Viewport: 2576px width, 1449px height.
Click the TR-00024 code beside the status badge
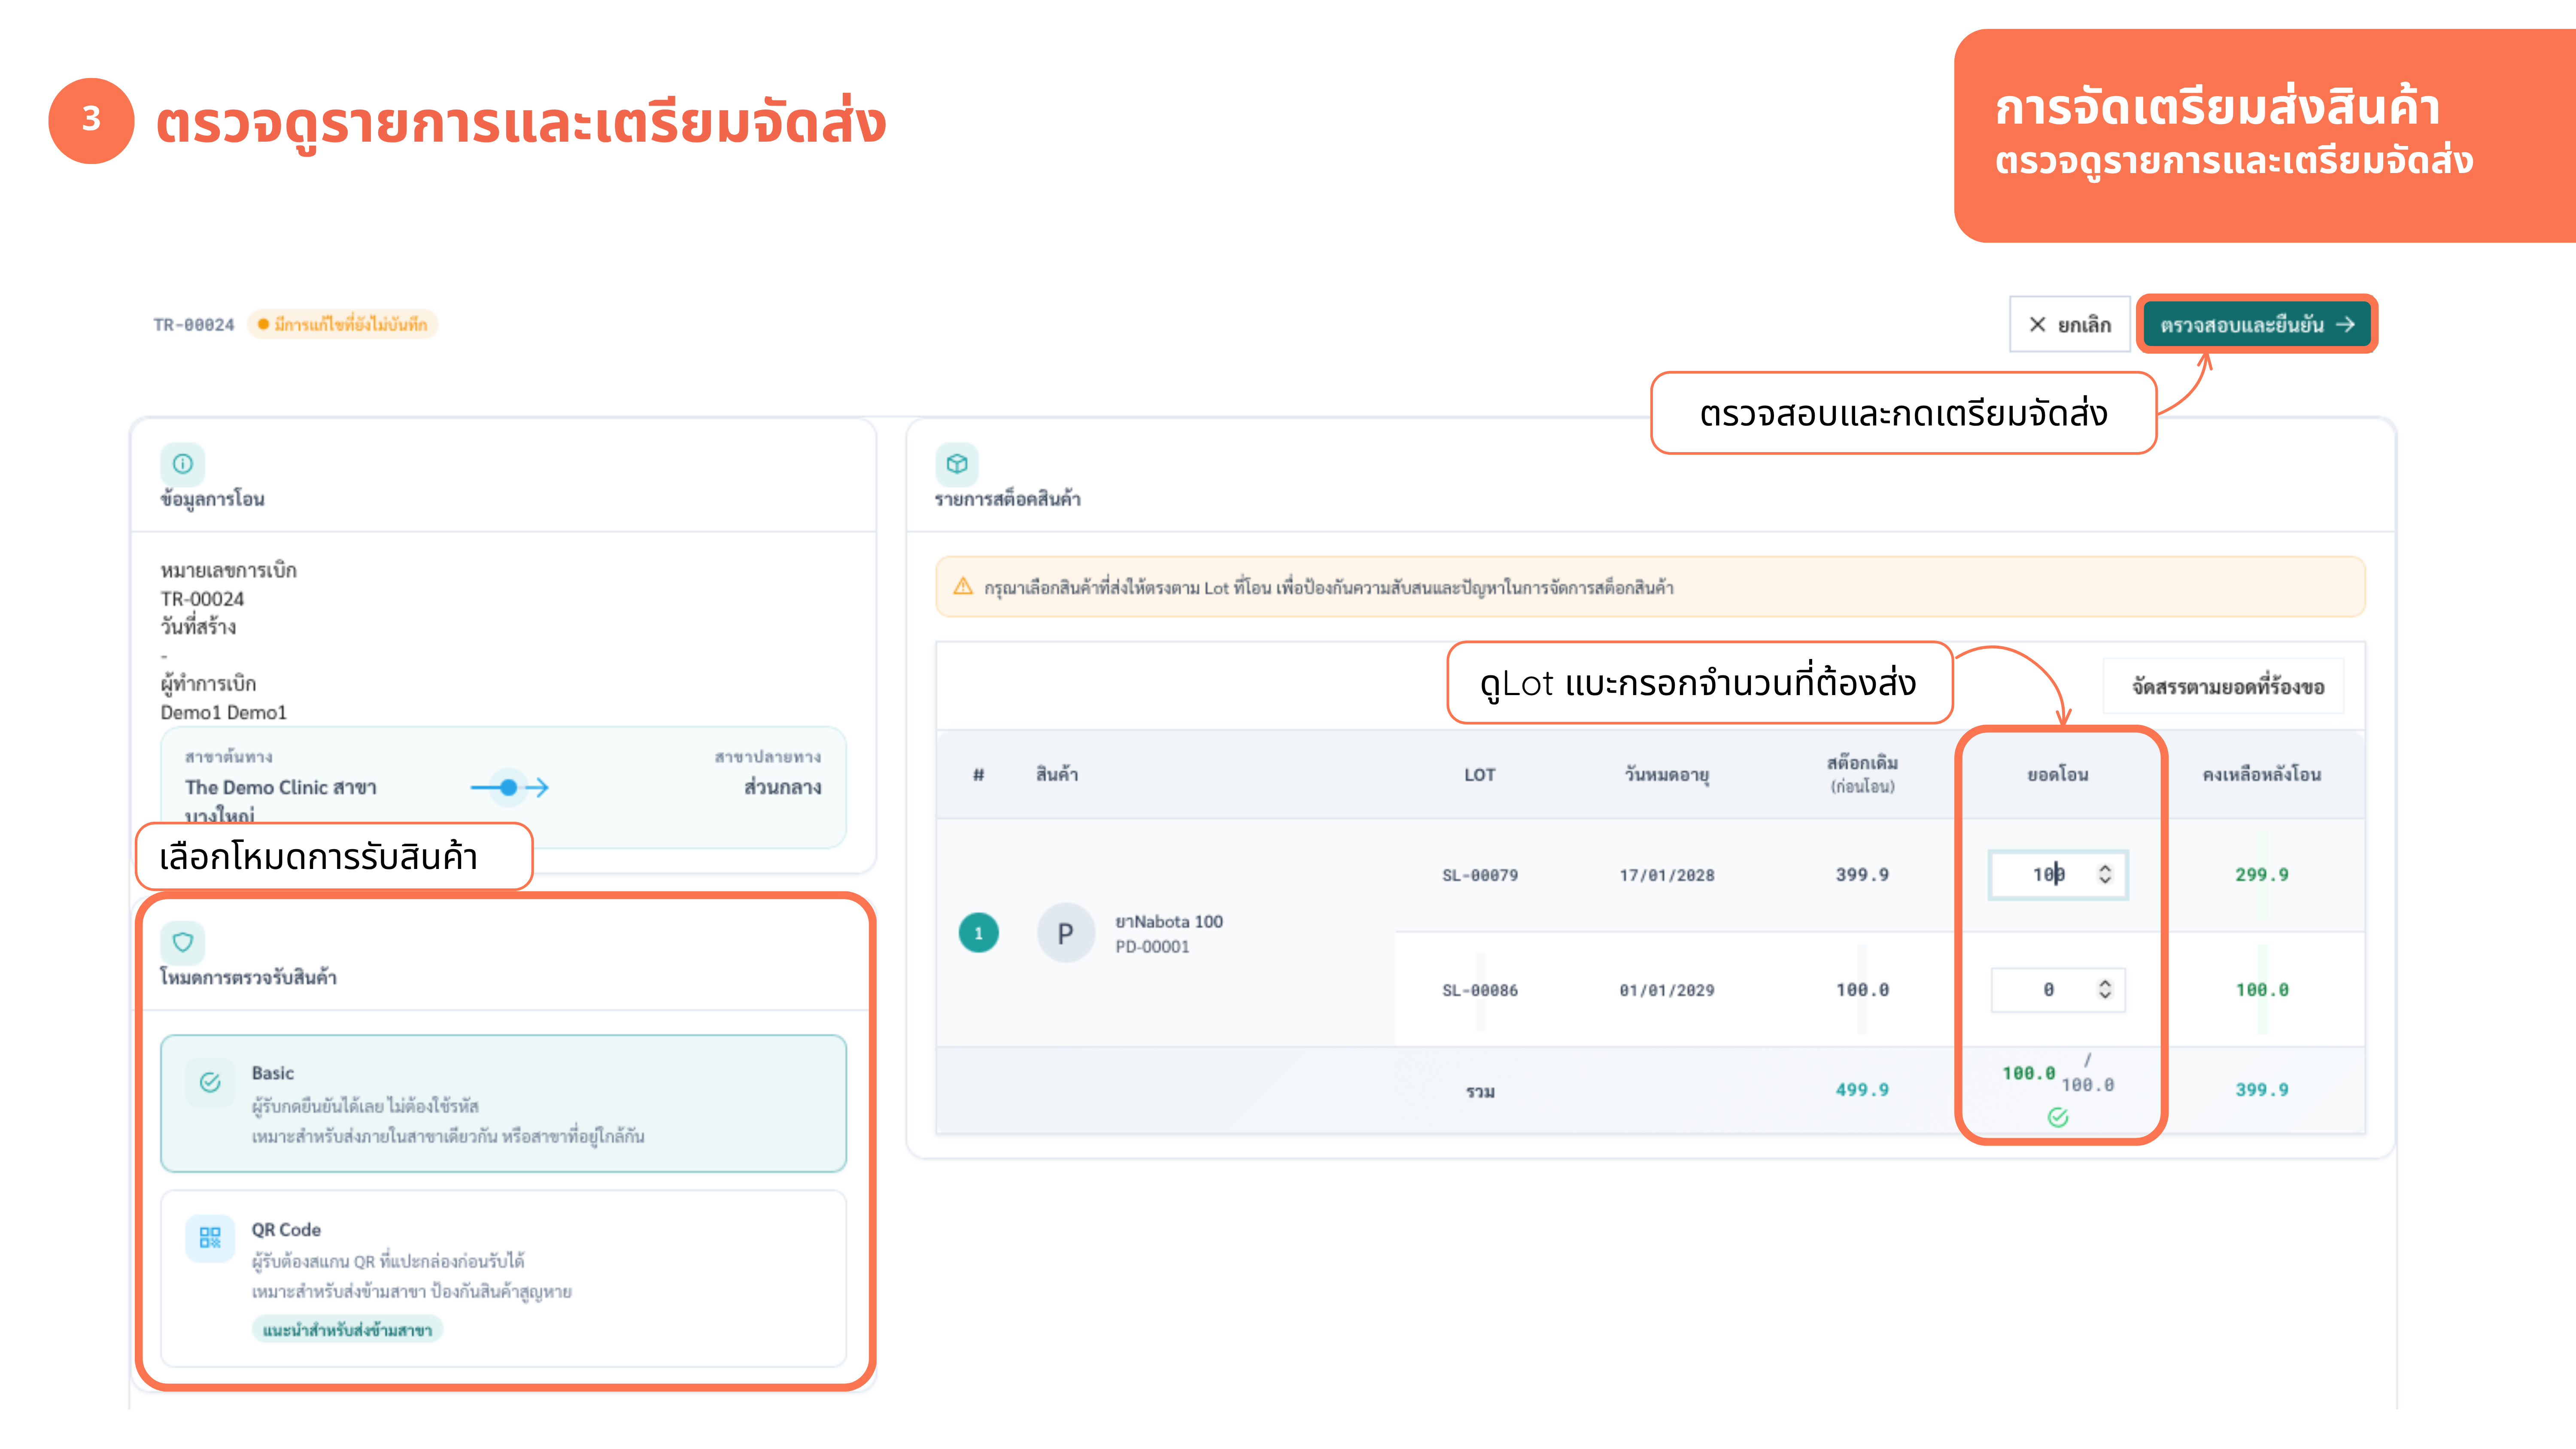pyautogui.click(x=194, y=325)
